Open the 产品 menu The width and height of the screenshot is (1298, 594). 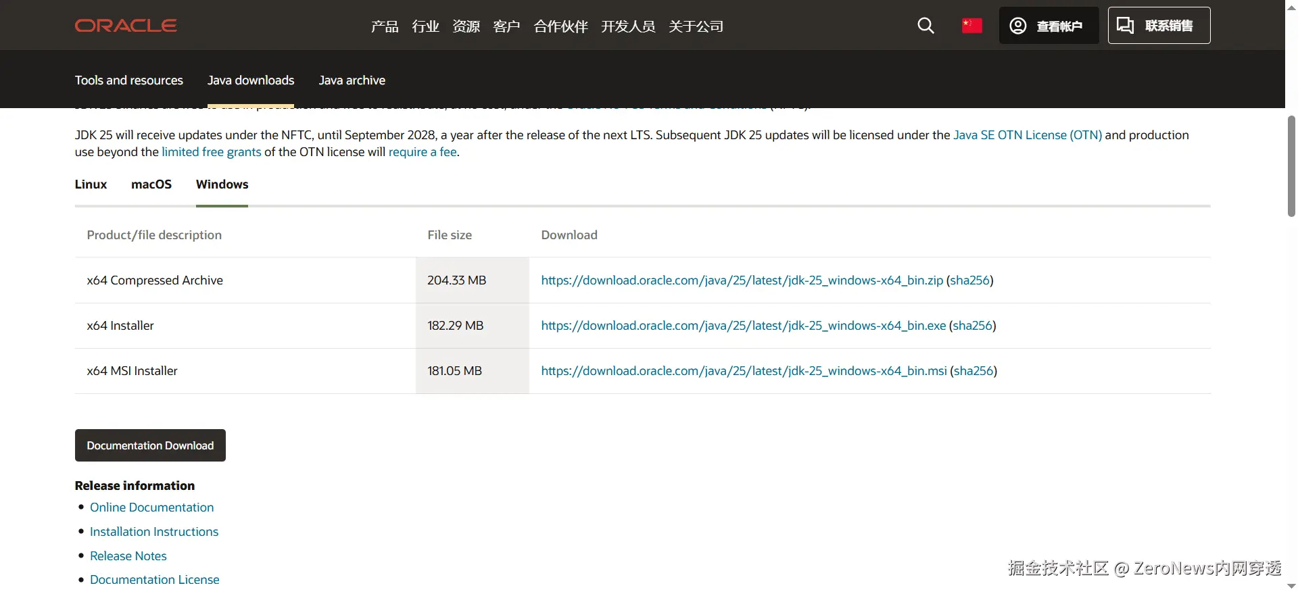tap(385, 26)
